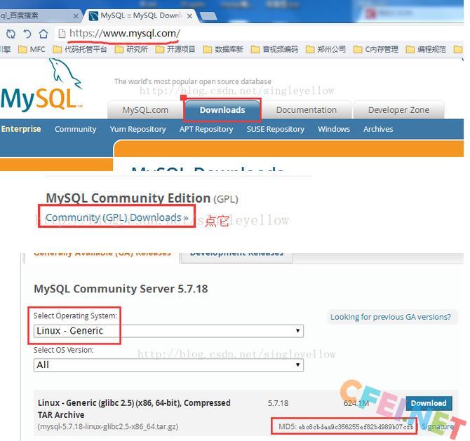This screenshot has width=470, height=441.
Task: Select APT Repository in the submenu
Action: click(206, 129)
